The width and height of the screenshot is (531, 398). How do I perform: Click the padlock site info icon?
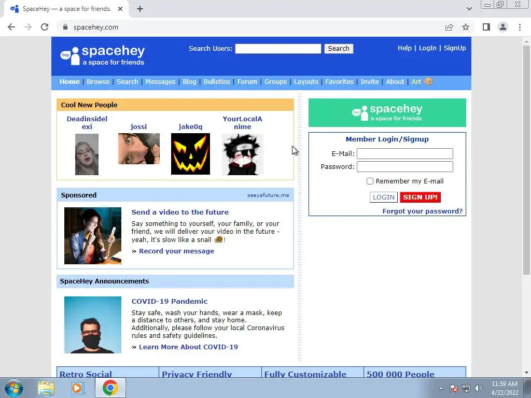[x=65, y=27]
